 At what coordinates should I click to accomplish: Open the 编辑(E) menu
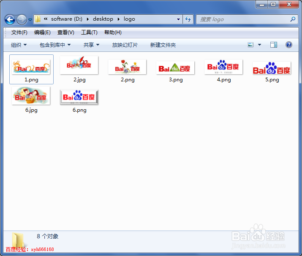tap(42, 32)
